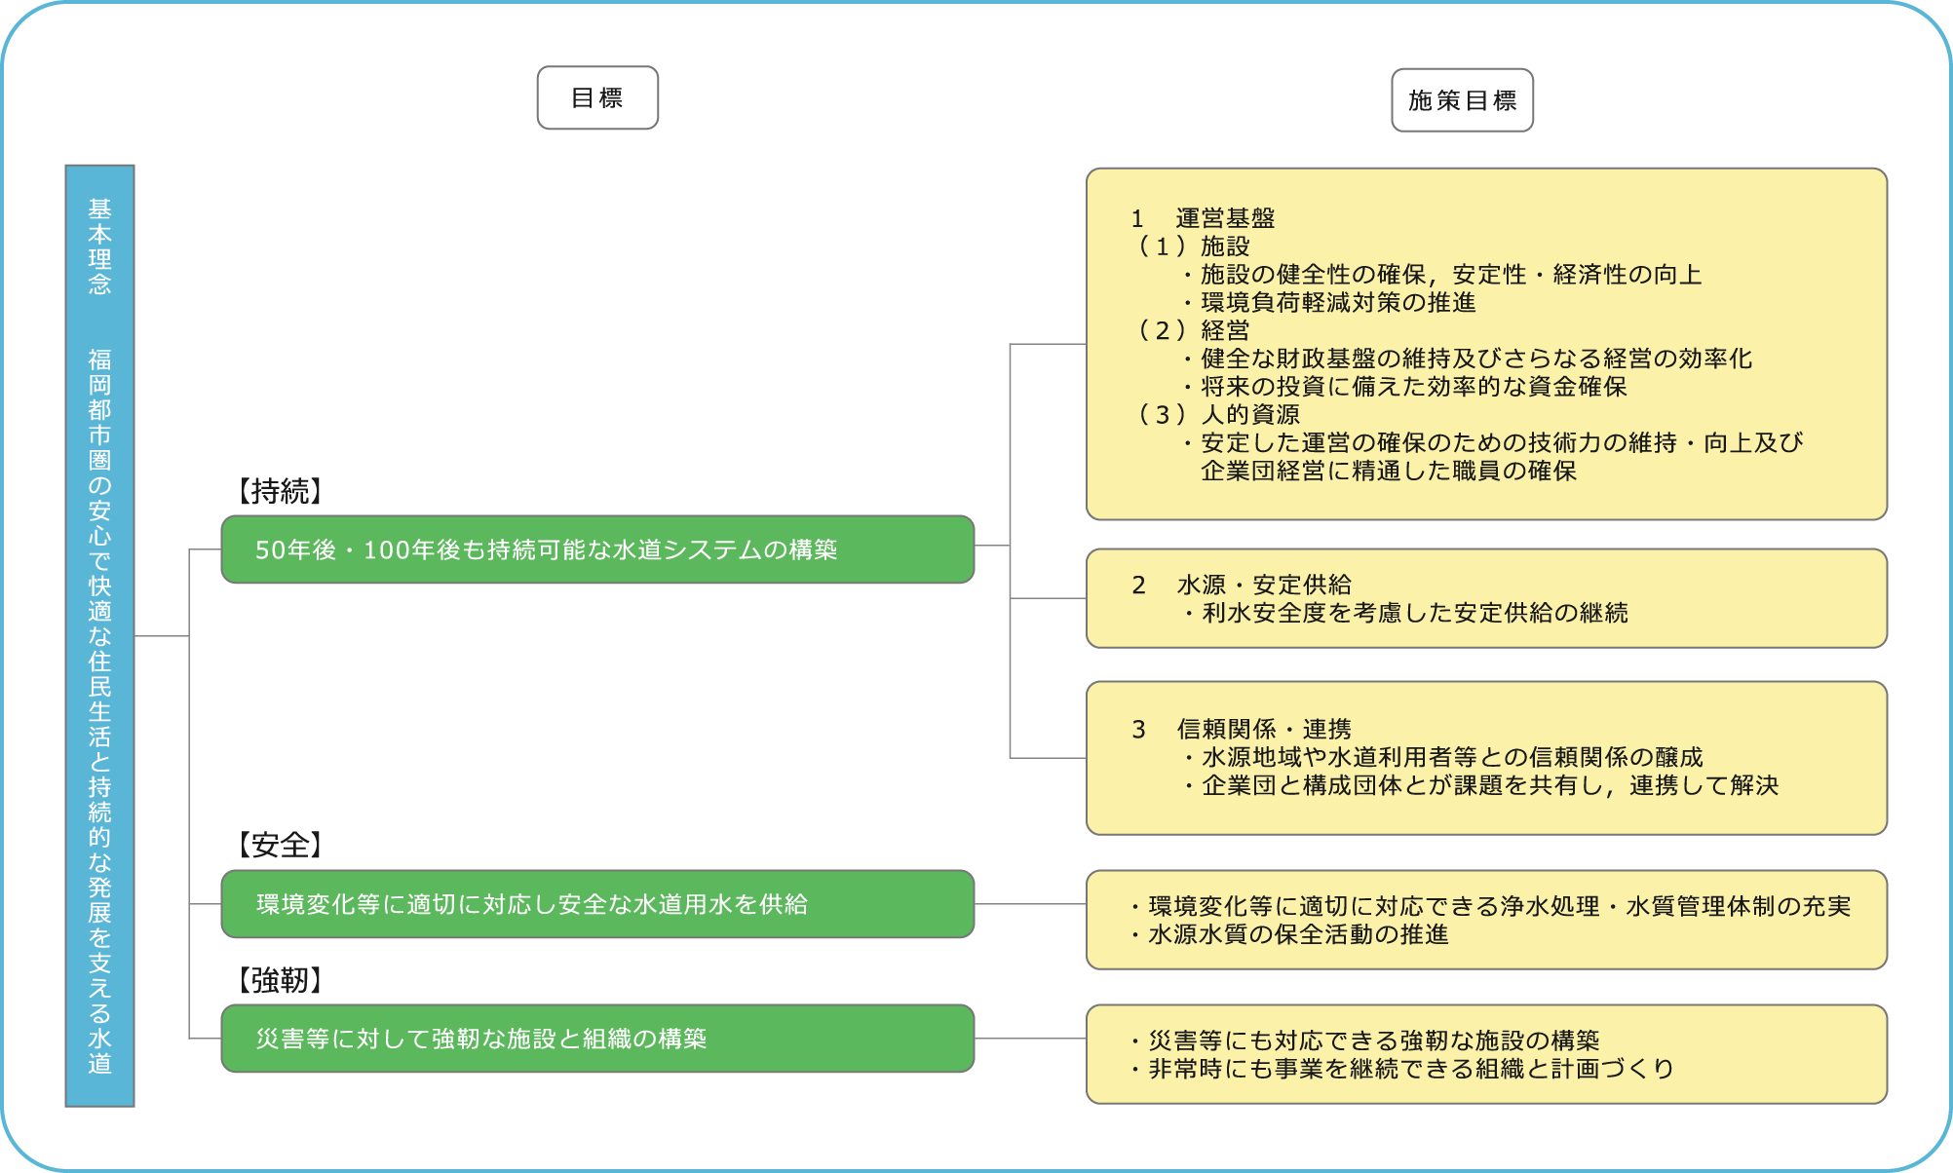Click the 【持続】 label
The width and height of the screenshot is (1953, 1173).
(280, 491)
